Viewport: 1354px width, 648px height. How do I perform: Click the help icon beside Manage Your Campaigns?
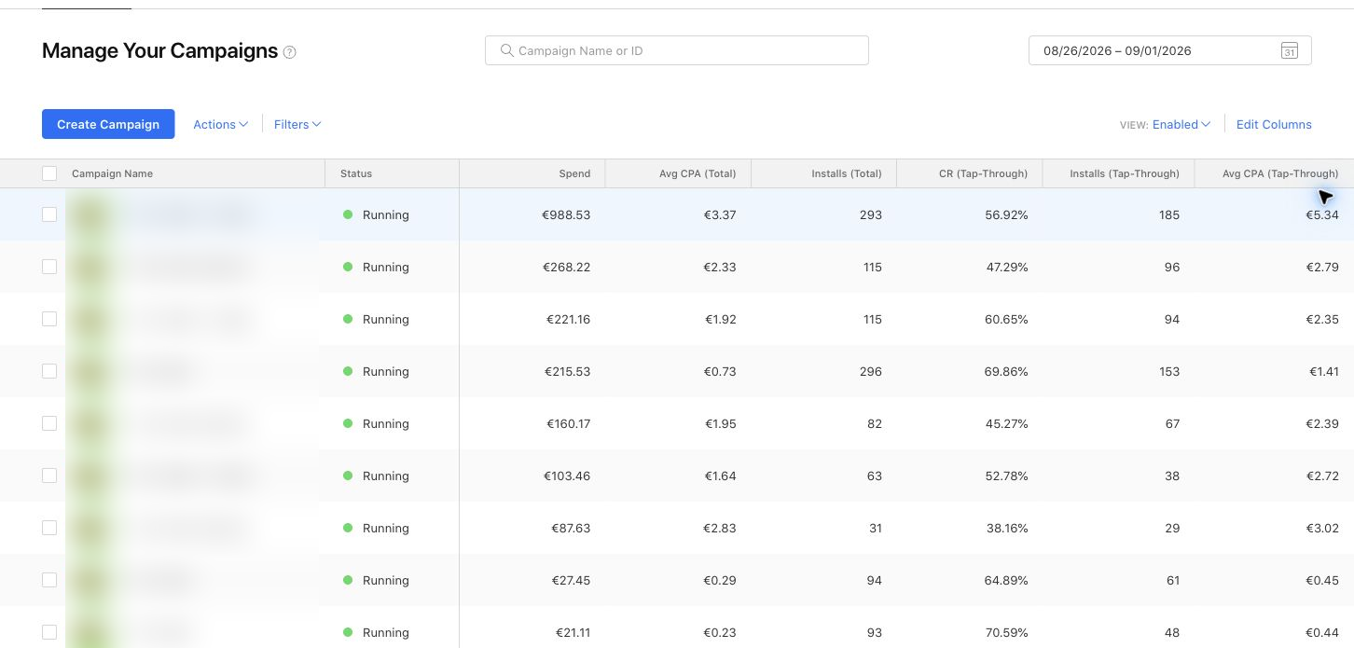(x=289, y=52)
